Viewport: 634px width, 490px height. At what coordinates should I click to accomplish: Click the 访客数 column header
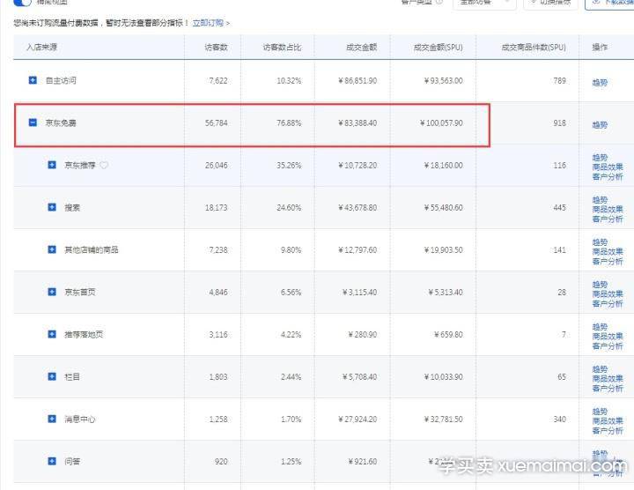coord(217,48)
